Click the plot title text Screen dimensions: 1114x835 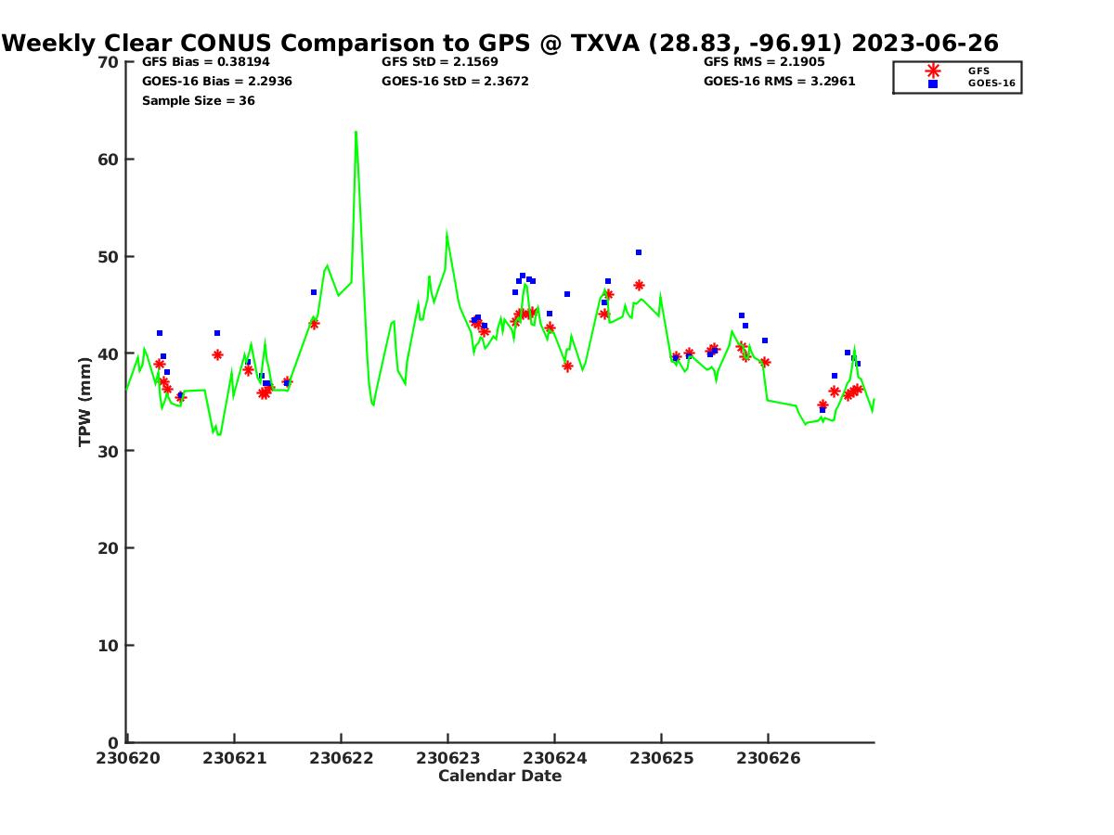tap(501, 43)
